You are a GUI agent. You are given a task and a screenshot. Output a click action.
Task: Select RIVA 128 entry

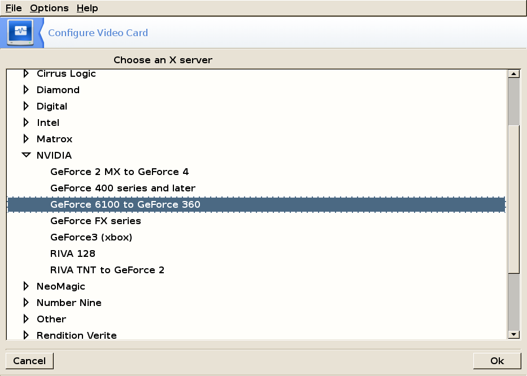tap(73, 253)
